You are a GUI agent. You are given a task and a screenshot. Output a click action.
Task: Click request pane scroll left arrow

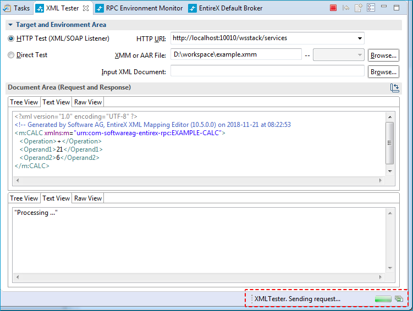[18, 180]
